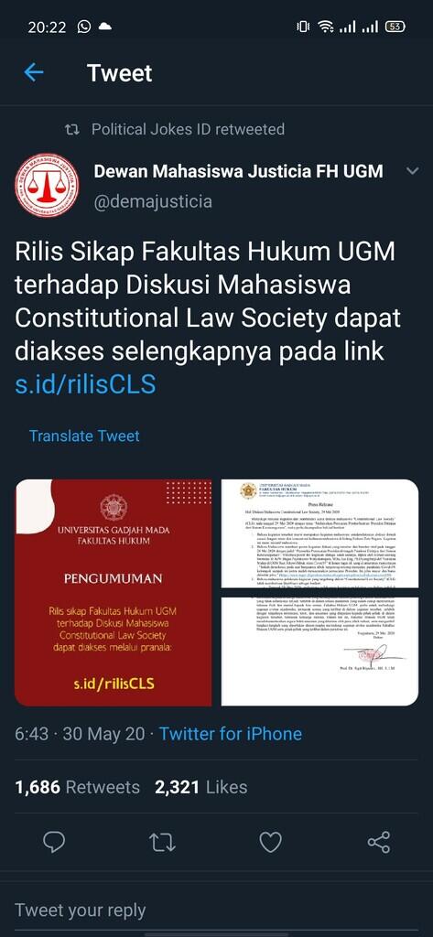View the 1,686 Retweets list
Screen dimensions: 433x937
pos(77,788)
